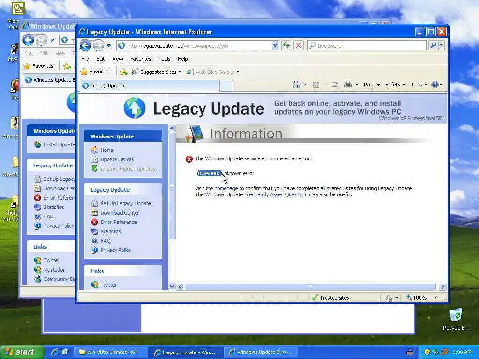
Task: Open Download Center link
Action: pyautogui.click(x=120, y=213)
